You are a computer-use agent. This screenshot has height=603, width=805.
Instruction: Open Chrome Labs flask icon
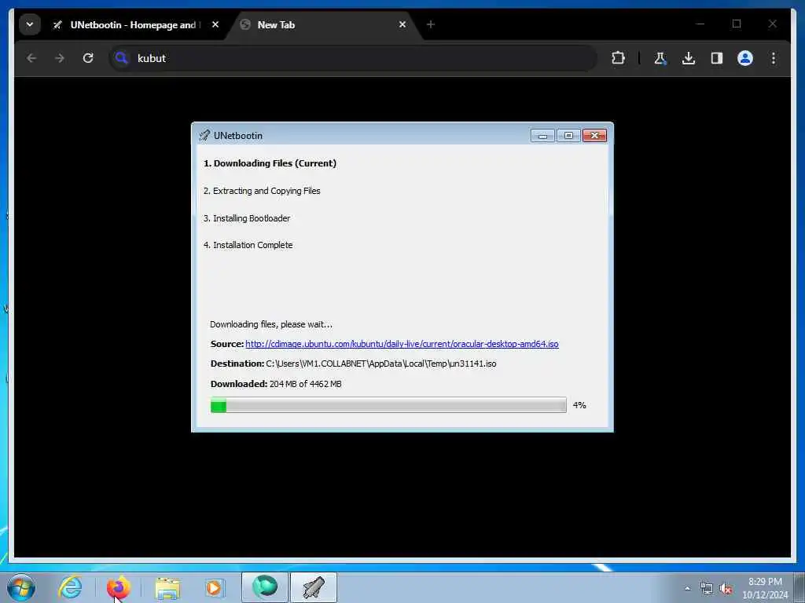click(x=660, y=58)
